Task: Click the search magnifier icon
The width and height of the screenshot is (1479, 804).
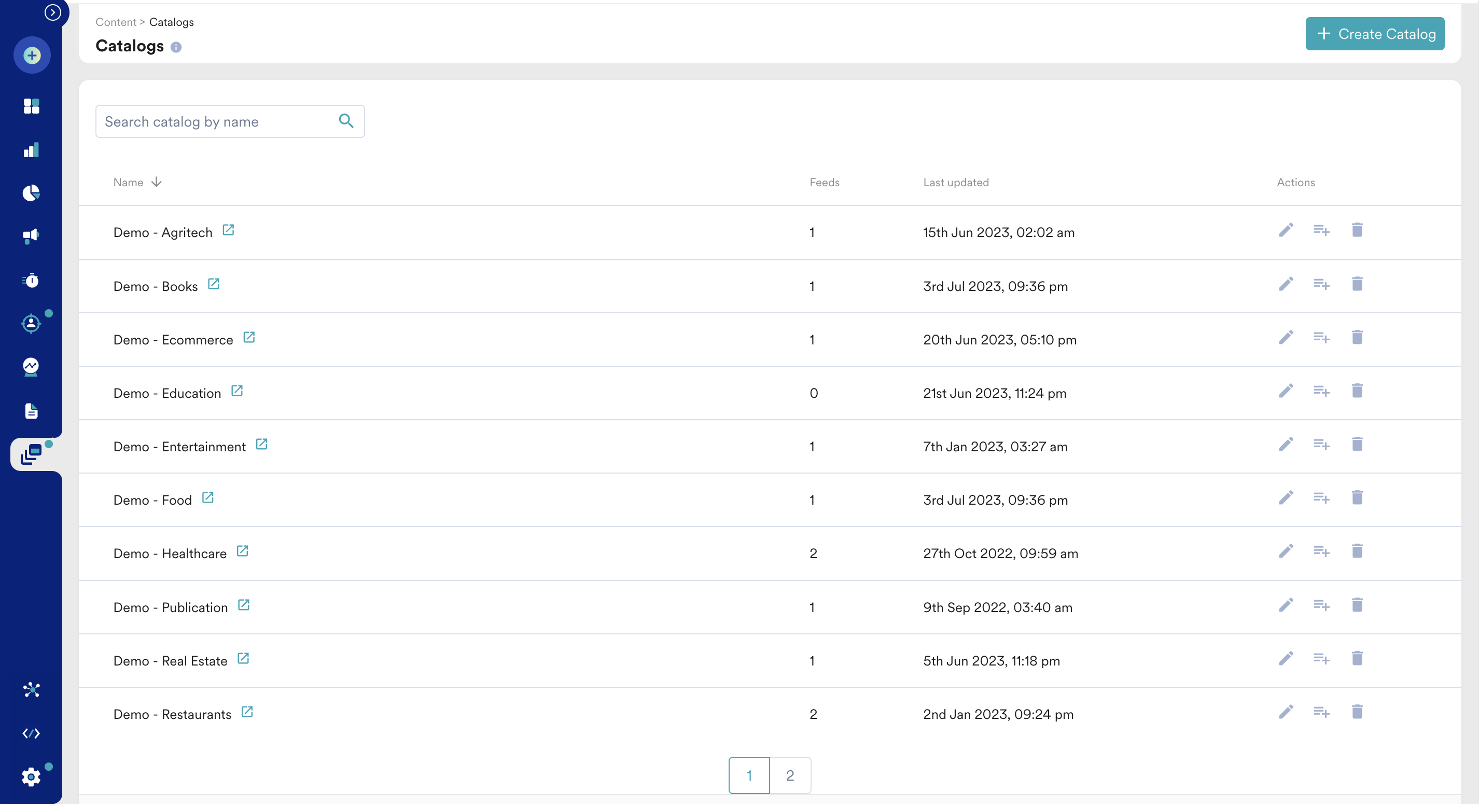Action: [x=346, y=120]
